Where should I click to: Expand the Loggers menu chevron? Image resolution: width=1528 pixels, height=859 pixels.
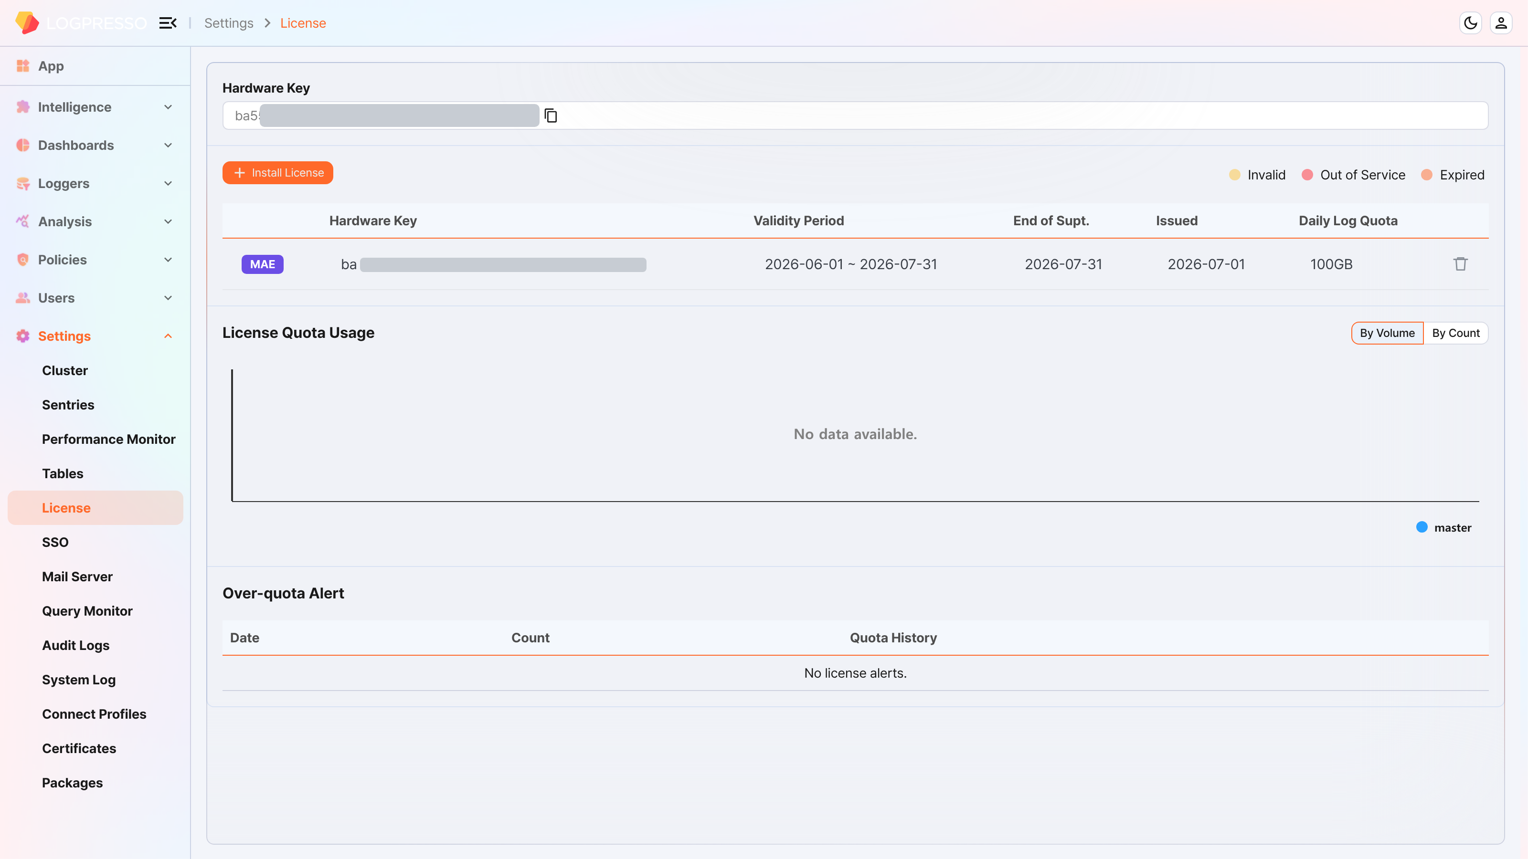[x=168, y=184]
